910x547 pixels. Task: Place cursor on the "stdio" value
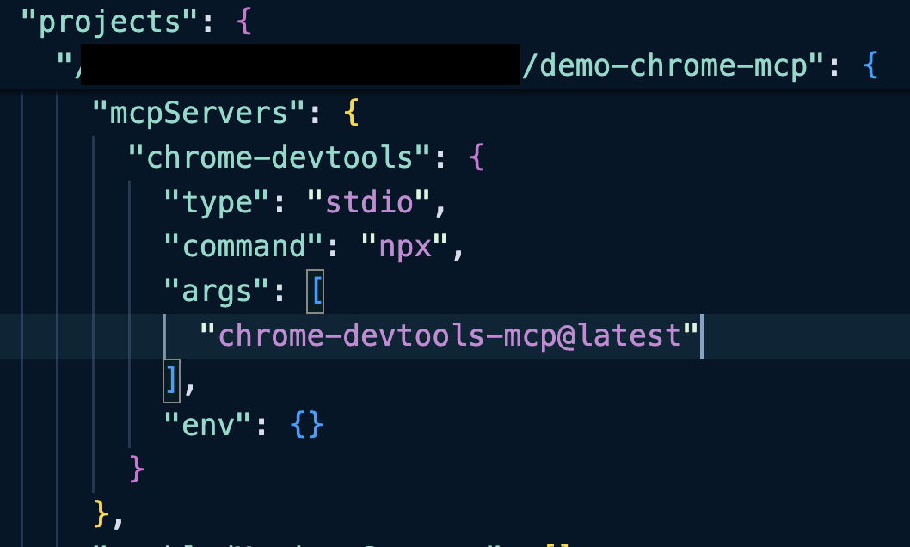[x=368, y=202]
